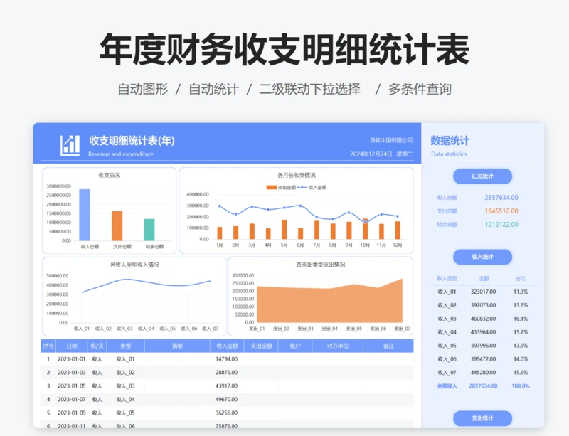Click the 星期二 weekday text

(404, 154)
